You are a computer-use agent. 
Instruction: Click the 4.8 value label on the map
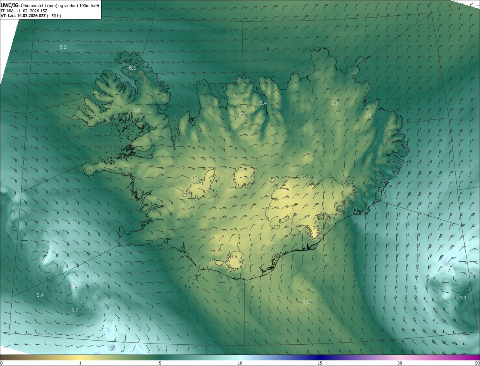coord(463,298)
